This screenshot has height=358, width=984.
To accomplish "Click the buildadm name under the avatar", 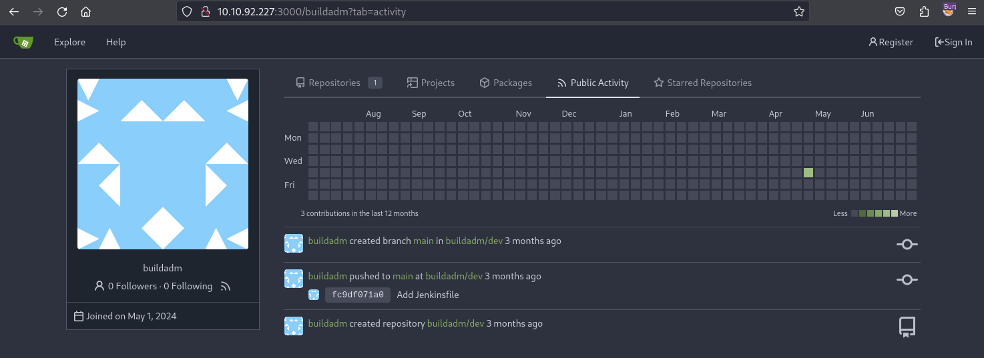I will tap(162, 268).
